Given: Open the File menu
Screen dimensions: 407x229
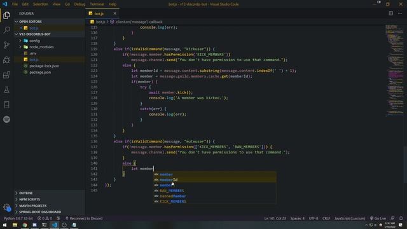Looking at the screenshot, I should pos(15,4).
